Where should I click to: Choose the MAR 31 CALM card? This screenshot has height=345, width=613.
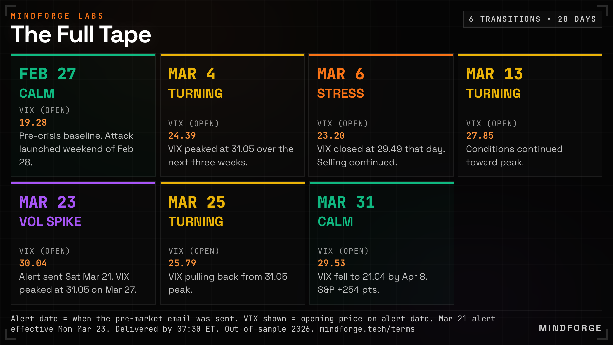click(381, 243)
